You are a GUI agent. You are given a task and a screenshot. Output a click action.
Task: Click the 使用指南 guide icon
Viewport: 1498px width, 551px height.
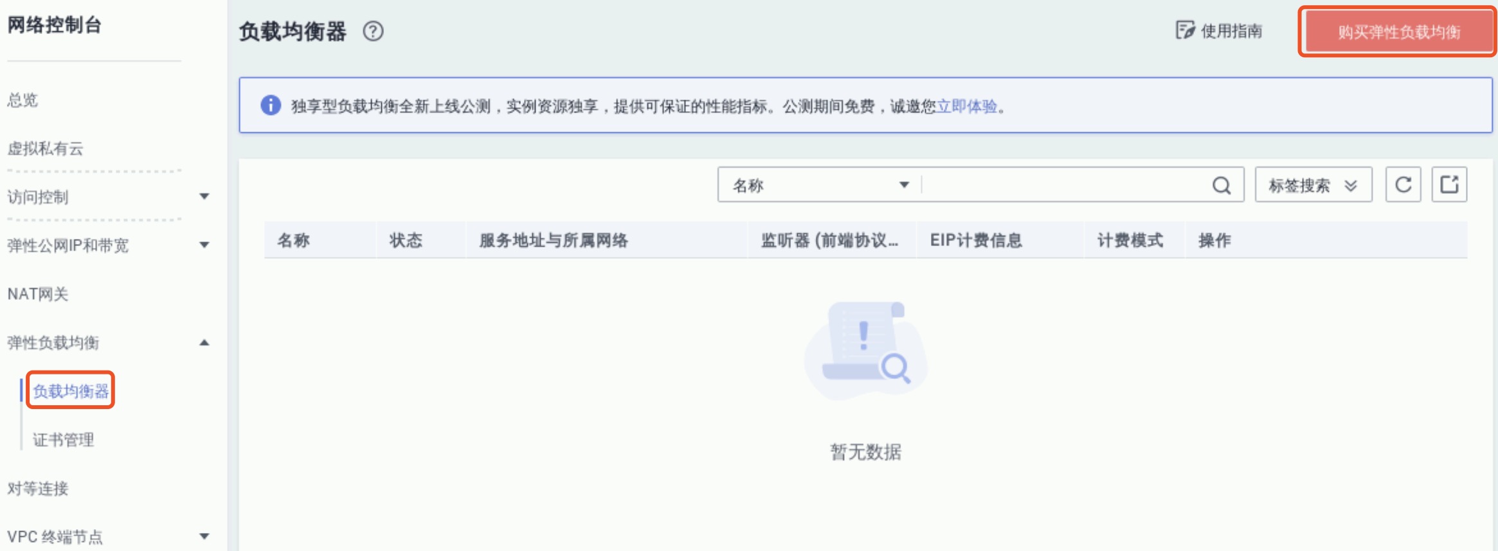pos(1184,30)
